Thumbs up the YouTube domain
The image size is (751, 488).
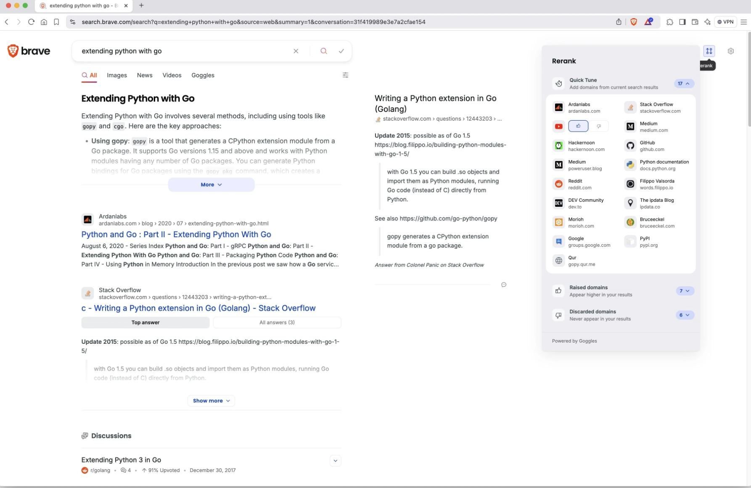[x=578, y=126]
